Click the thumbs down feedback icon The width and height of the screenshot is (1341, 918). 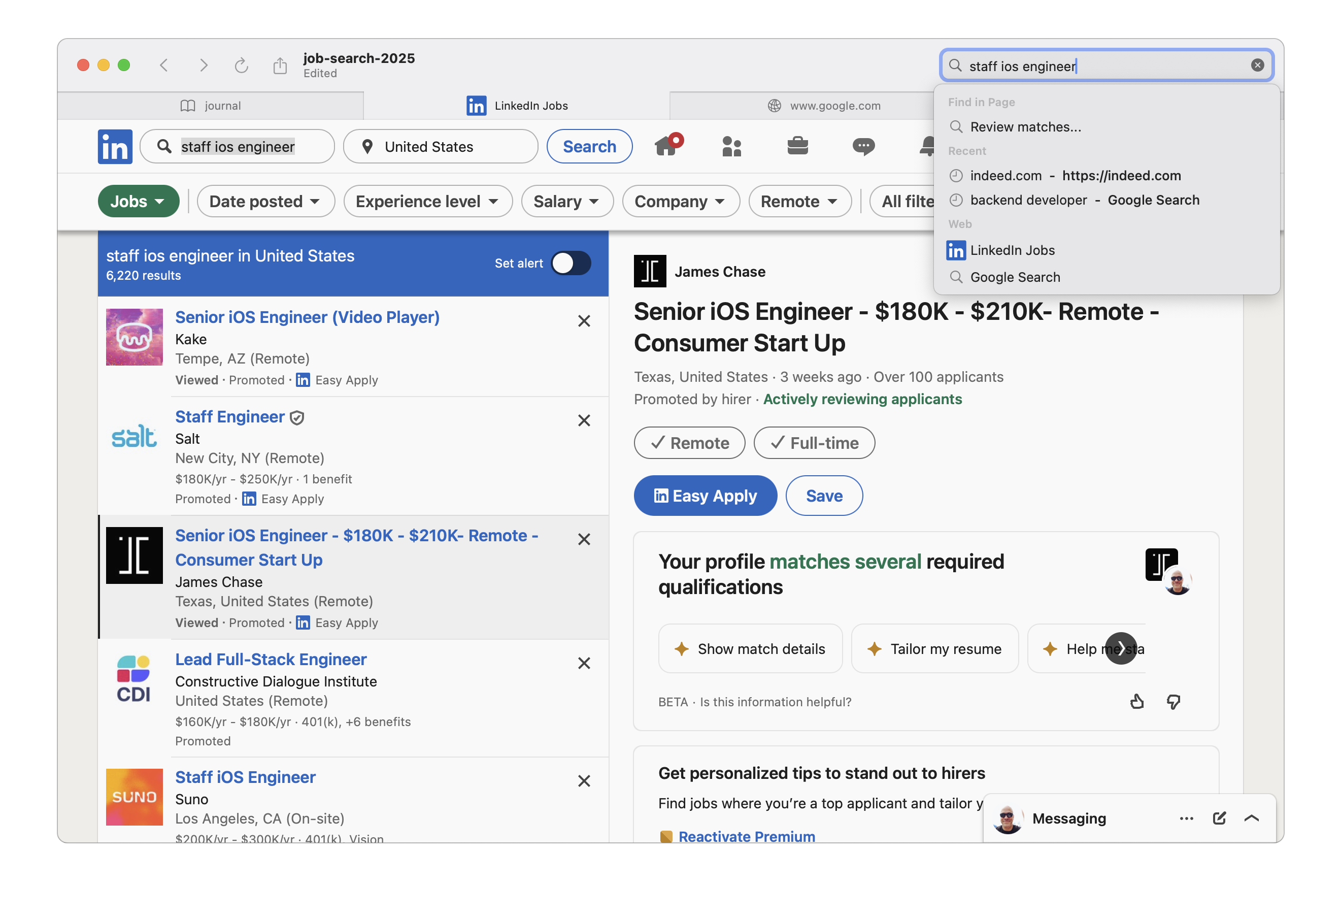click(x=1173, y=702)
